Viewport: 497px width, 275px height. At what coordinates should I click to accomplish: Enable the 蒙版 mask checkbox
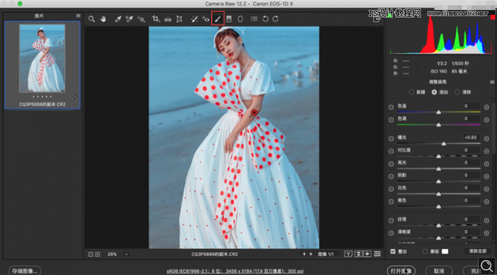(x=425, y=252)
